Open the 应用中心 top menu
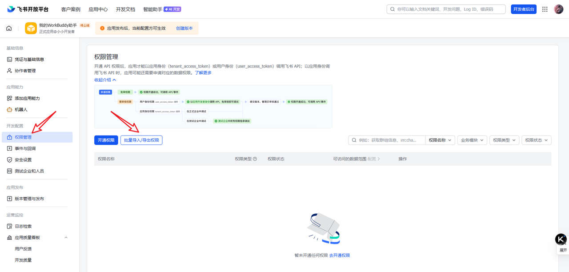The width and height of the screenshot is (569, 272). point(98,9)
